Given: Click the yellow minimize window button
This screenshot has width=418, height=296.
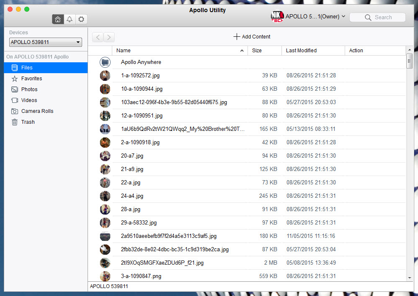Looking at the screenshot, I should 18,9.
